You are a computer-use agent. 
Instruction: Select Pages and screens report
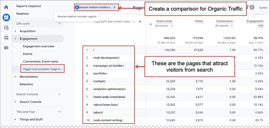(43, 69)
